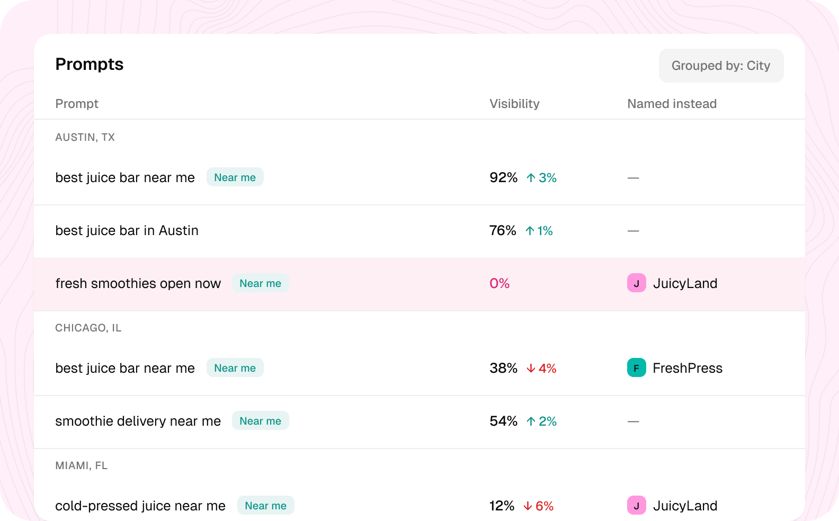839x521 pixels.
Task: Select the 0% visibility value
Action: 499,283
